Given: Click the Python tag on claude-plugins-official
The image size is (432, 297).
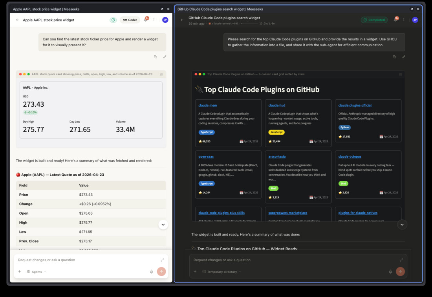Looking at the screenshot, I should [344, 128].
